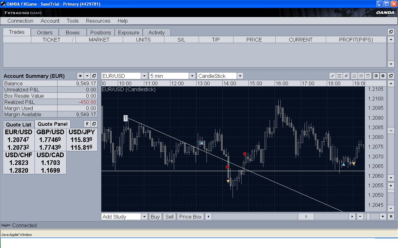The height and width of the screenshot is (248, 398).
Task: Click the Price Box button
Action: coord(191,217)
